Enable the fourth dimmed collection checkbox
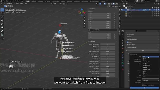Image resolution: width=160 pixels, height=90 pixels. (x=152, y=16)
